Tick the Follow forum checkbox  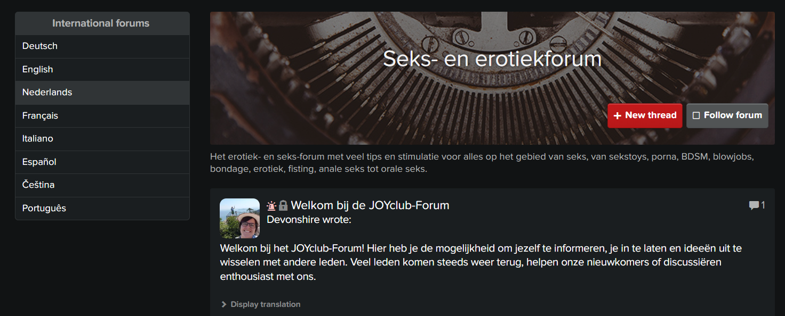(696, 115)
